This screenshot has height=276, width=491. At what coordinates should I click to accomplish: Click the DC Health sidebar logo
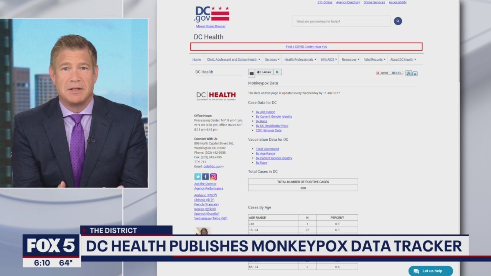click(x=216, y=95)
